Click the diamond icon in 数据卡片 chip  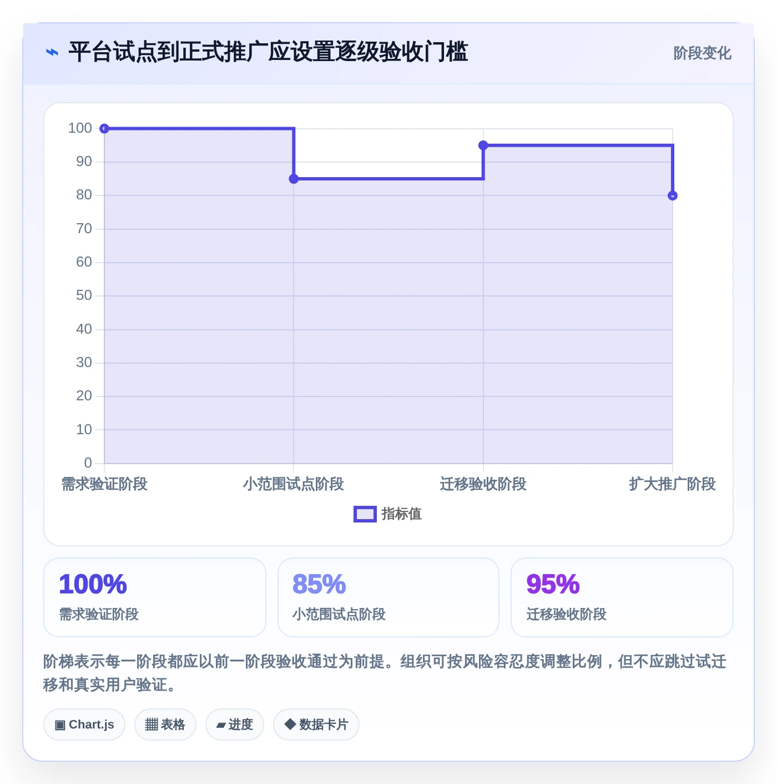coord(290,724)
